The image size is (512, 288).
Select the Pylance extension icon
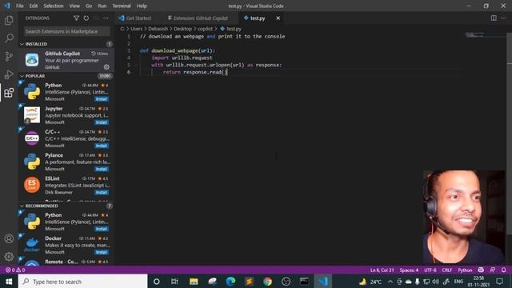pyautogui.click(x=32, y=162)
